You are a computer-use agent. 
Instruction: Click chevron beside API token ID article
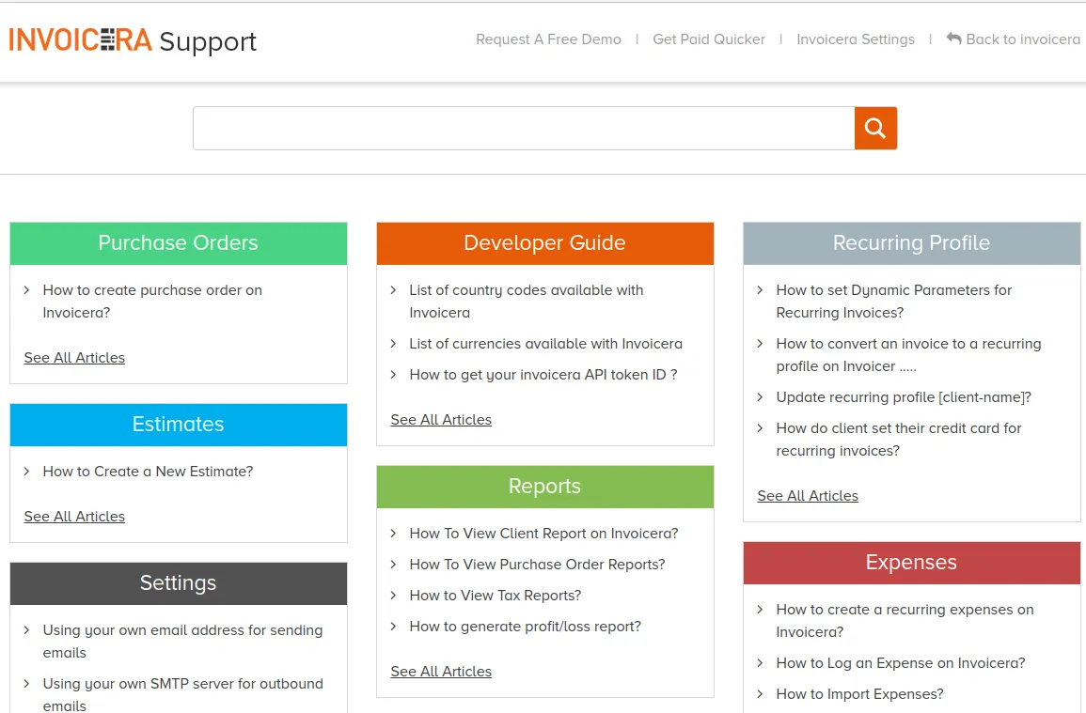pyautogui.click(x=393, y=375)
